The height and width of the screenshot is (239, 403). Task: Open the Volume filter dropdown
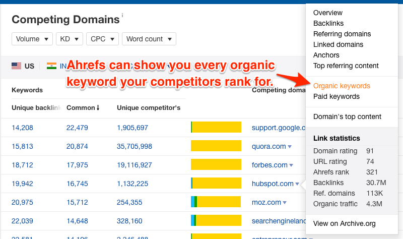(x=32, y=39)
